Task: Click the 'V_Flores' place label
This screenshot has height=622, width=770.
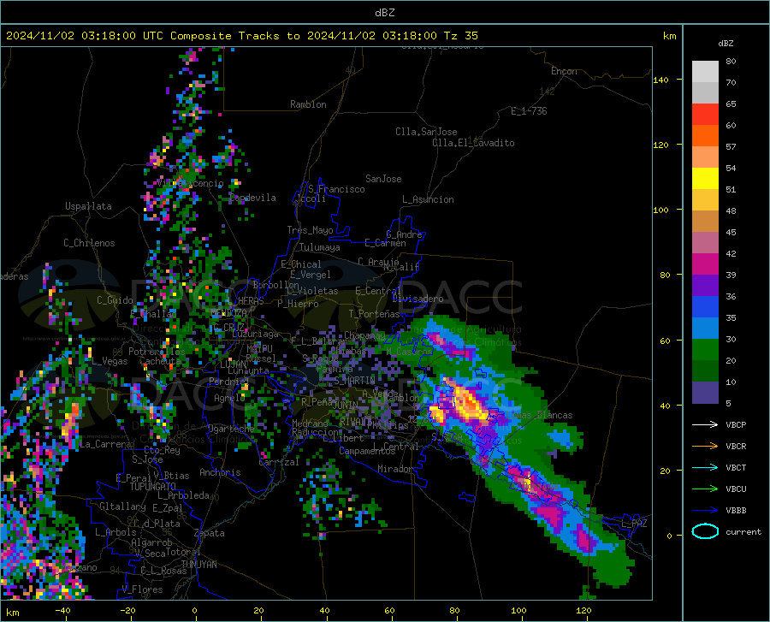Action: pyautogui.click(x=142, y=589)
